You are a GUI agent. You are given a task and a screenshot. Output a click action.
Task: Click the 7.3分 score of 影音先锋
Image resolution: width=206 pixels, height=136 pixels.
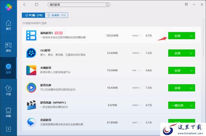pyautogui.click(x=149, y=88)
